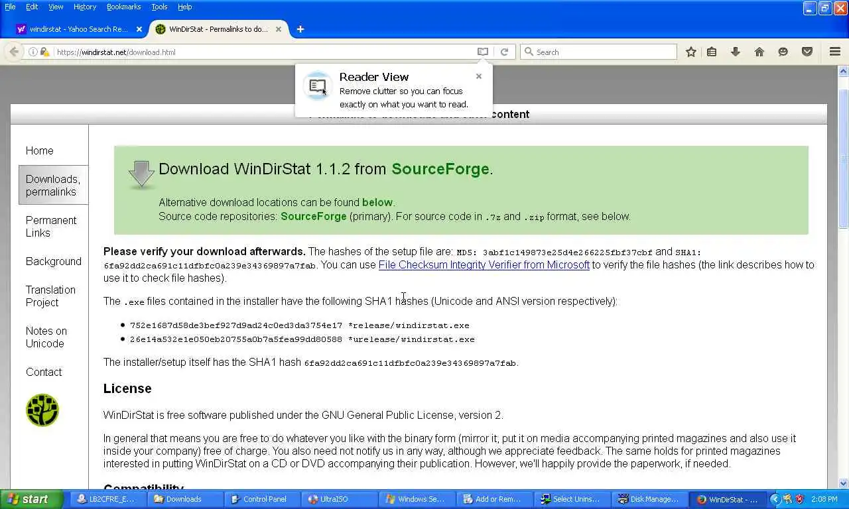Open the Contact sidebar link
849x509 pixels.
click(44, 372)
